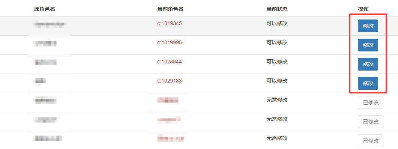Select the 当前状态 column header
This screenshot has height=149, width=398.
(x=277, y=9)
